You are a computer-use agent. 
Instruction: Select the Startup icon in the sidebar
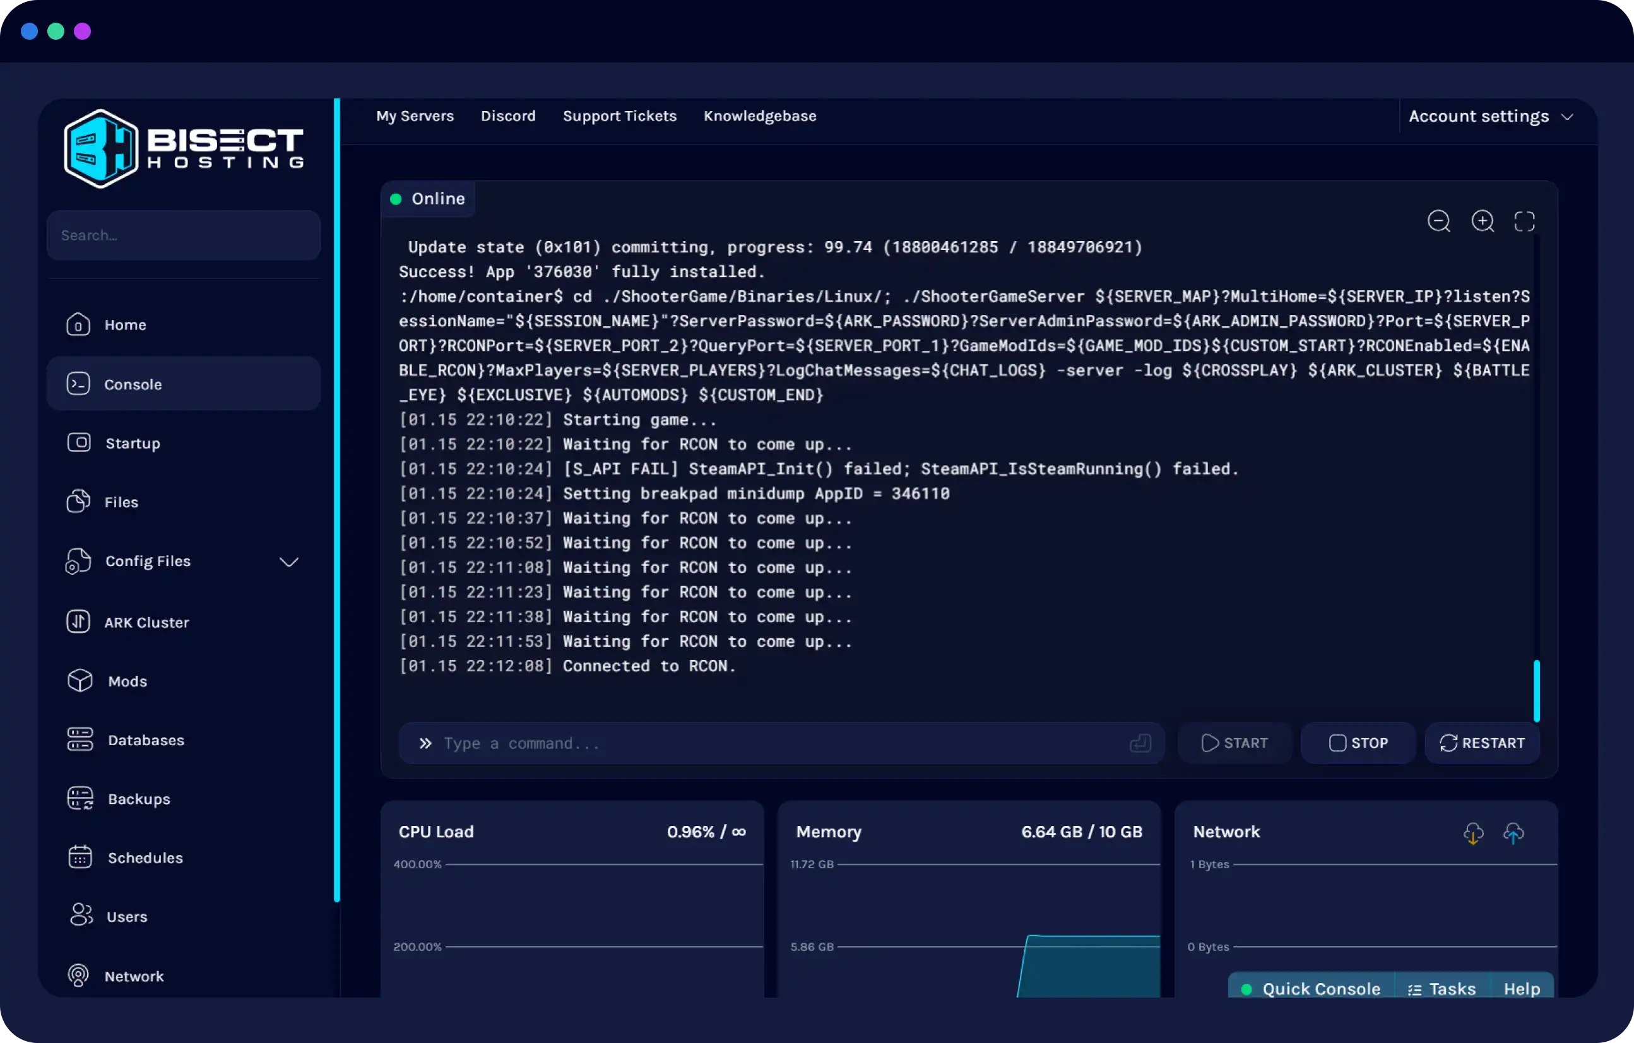(79, 442)
